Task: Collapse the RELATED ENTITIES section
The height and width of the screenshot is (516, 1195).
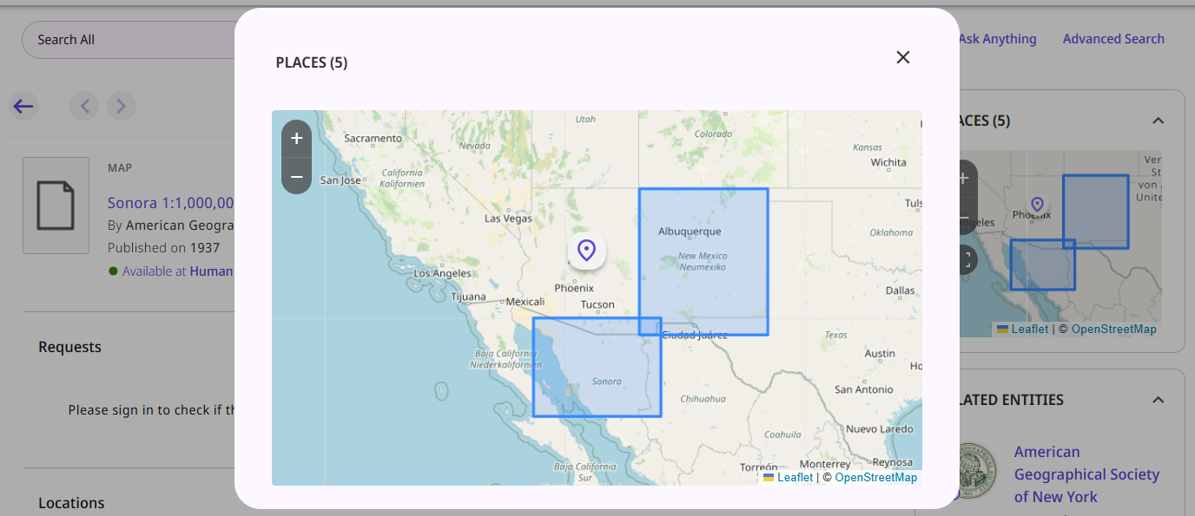Action: coord(1158,400)
